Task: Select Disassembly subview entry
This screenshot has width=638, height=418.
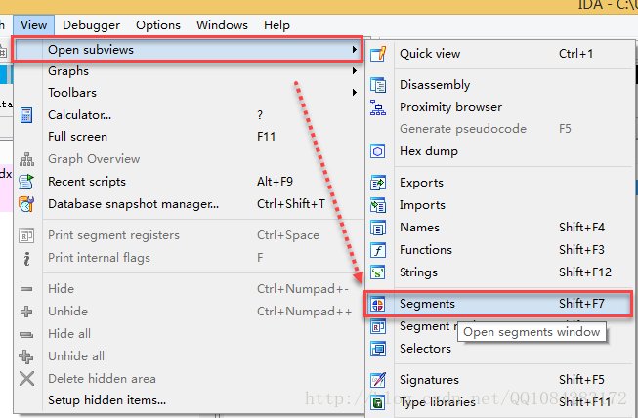Action: pos(500,85)
